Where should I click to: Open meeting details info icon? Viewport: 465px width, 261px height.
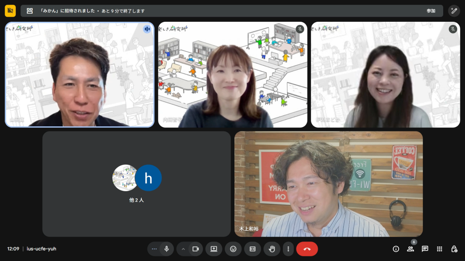click(396, 249)
